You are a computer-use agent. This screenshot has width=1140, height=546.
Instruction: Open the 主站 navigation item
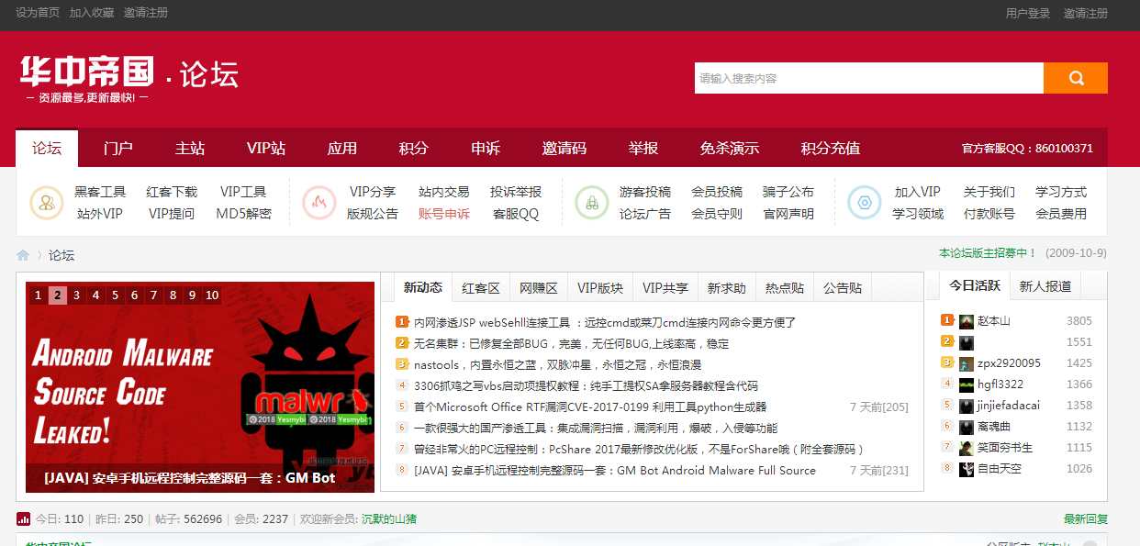(190, 148)
